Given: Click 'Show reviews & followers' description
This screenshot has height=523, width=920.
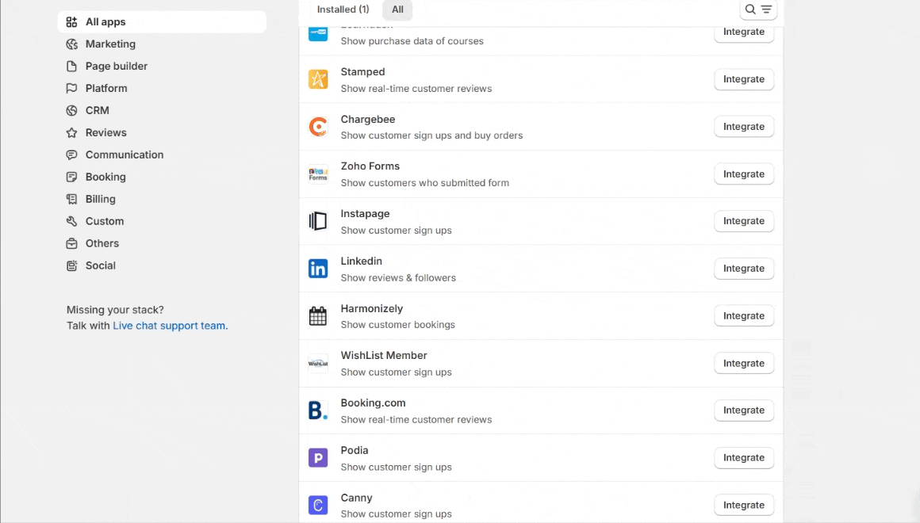Looking at the screenshot, I should click(398, 278).
